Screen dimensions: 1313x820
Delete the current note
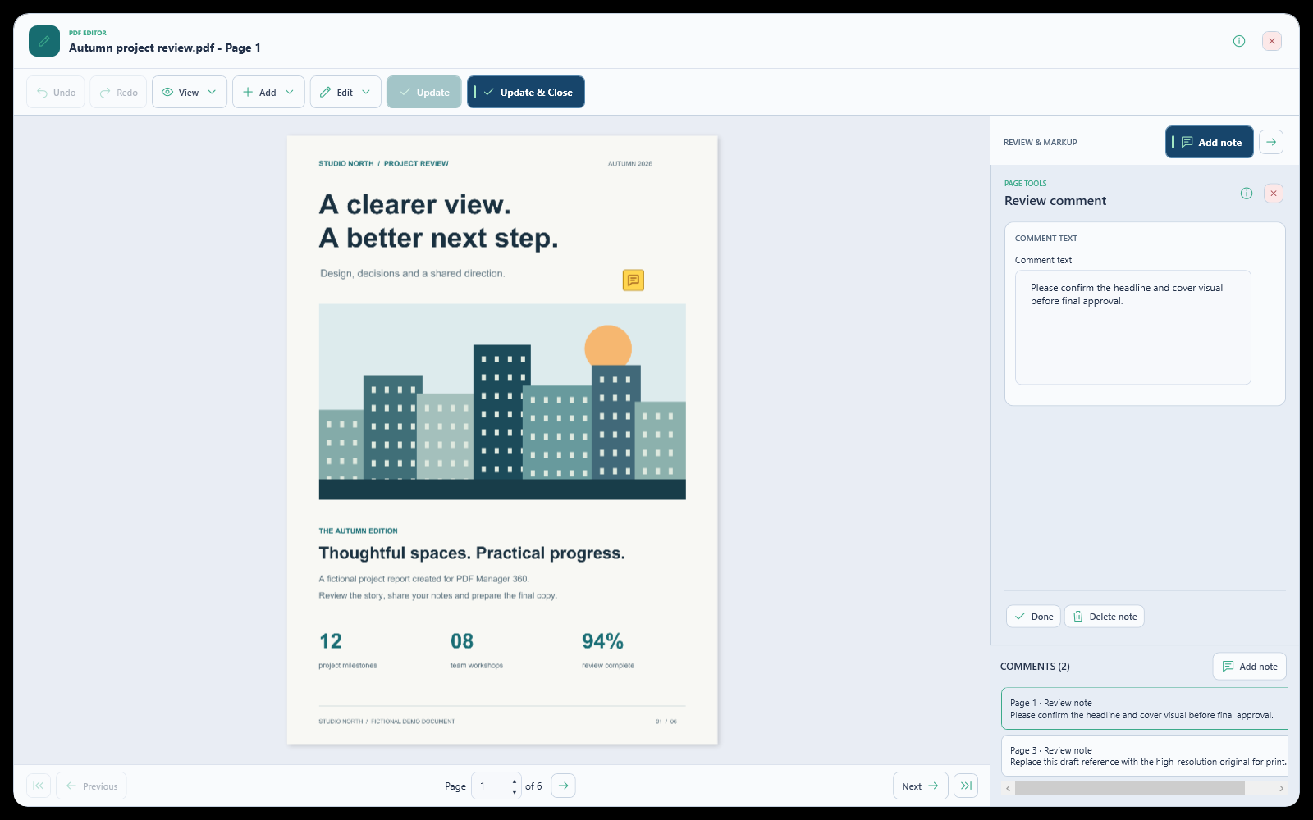1105,617
